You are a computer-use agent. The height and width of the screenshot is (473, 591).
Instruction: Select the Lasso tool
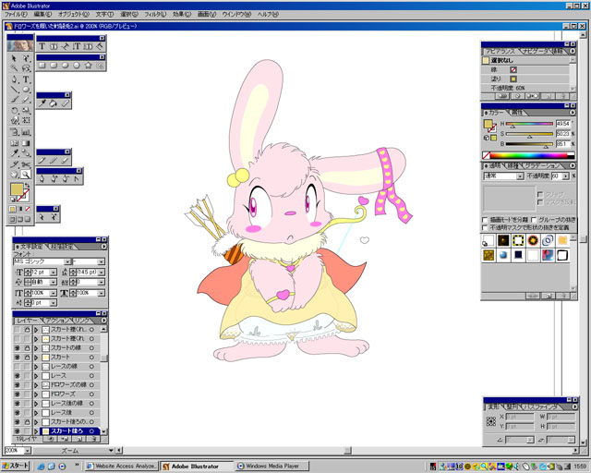point(26,68)
